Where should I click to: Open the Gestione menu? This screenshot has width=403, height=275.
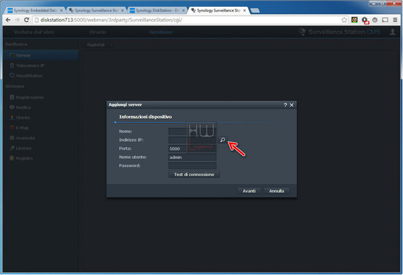point(161,32)
